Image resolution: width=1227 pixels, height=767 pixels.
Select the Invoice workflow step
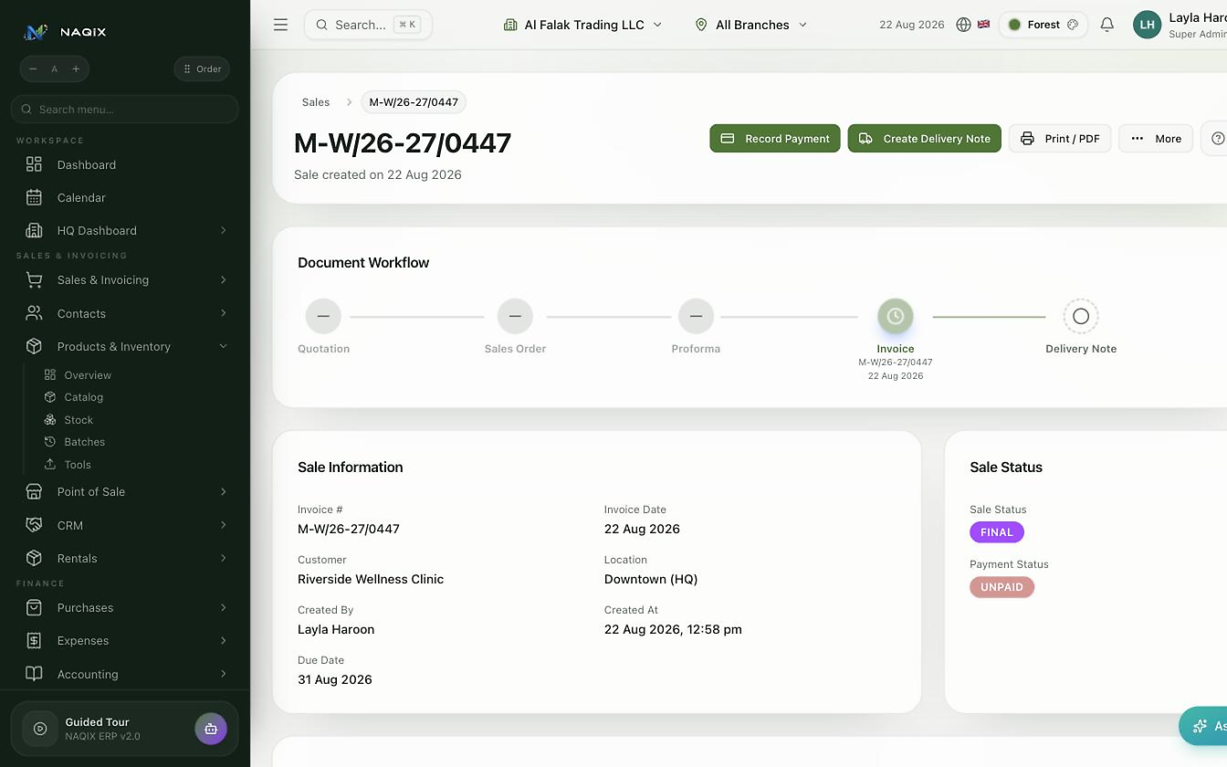[x=896, y=316]
